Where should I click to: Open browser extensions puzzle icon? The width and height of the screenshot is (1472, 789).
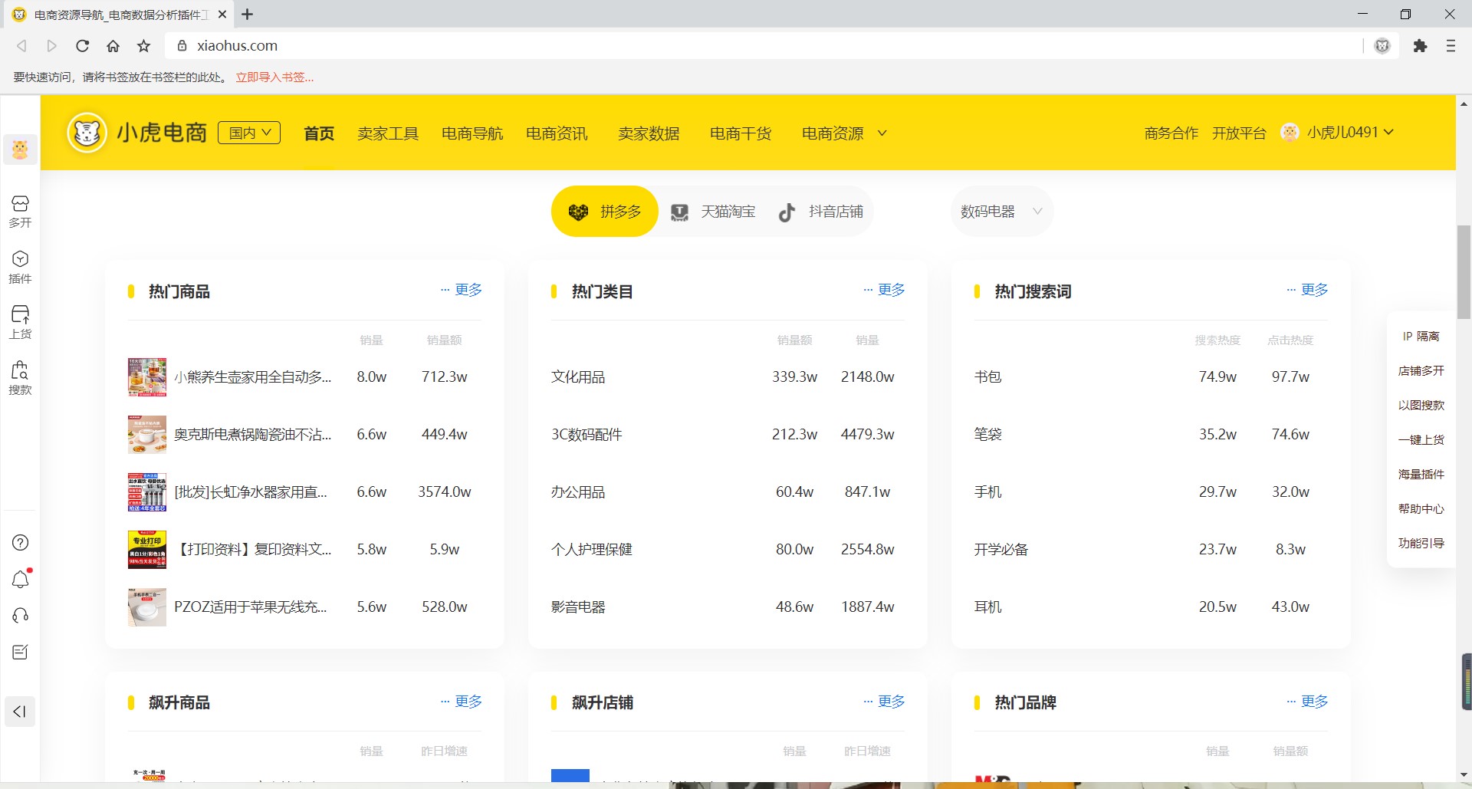click(x=1421, y=46)
